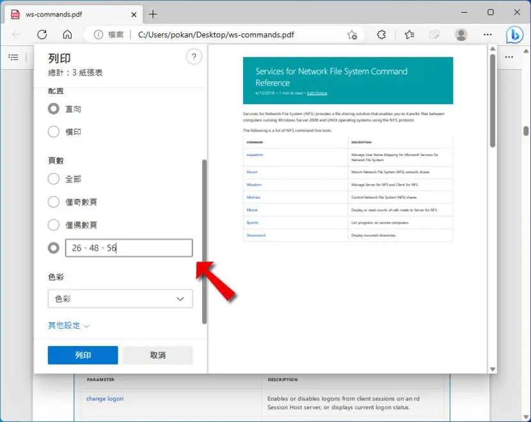The height and width of the screenshot is (422, 531).
Task: Click the 頁數 section heading
Action: [x=56, y=160]
